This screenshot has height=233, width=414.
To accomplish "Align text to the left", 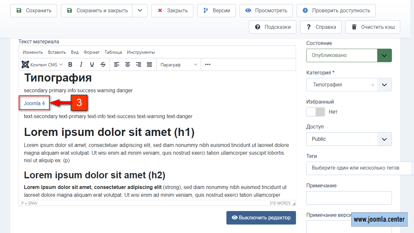I will (117, 65).
